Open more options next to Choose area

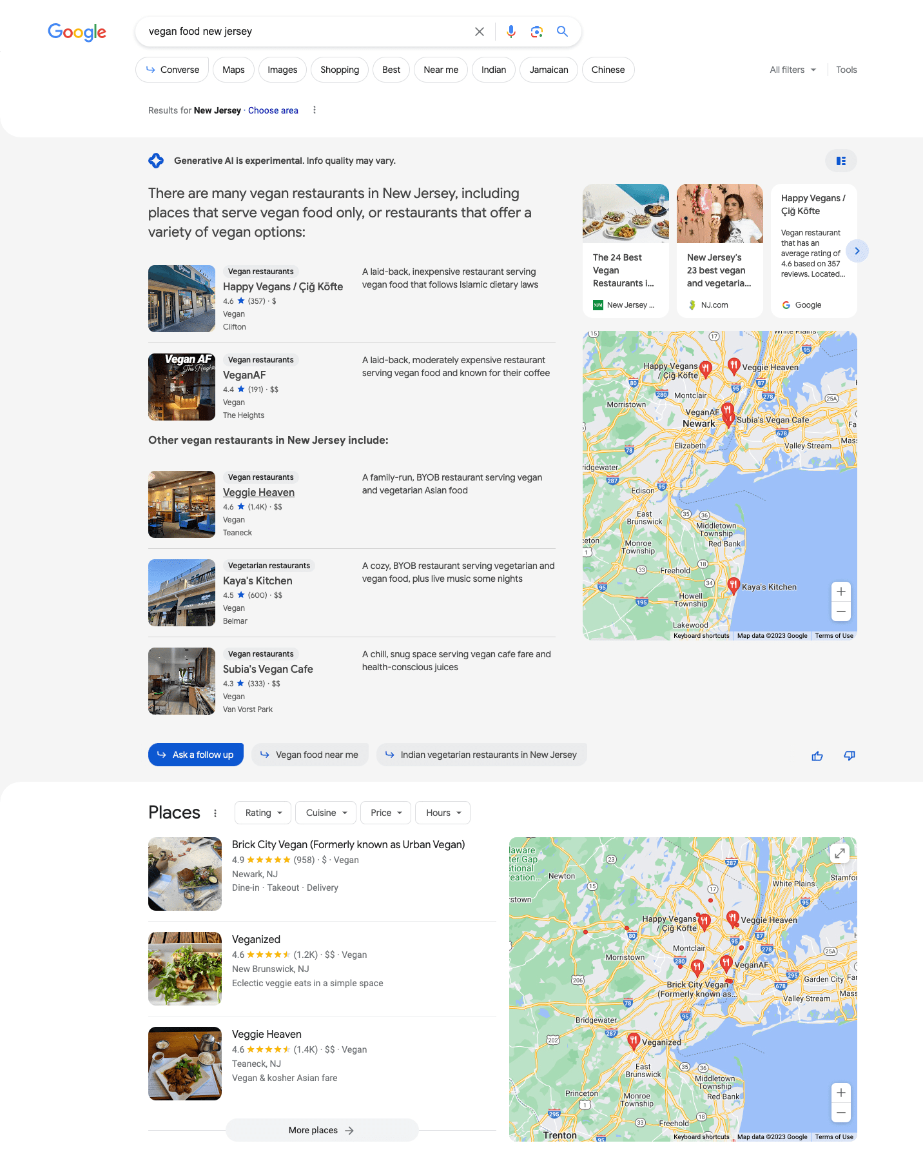click(315, 110)
